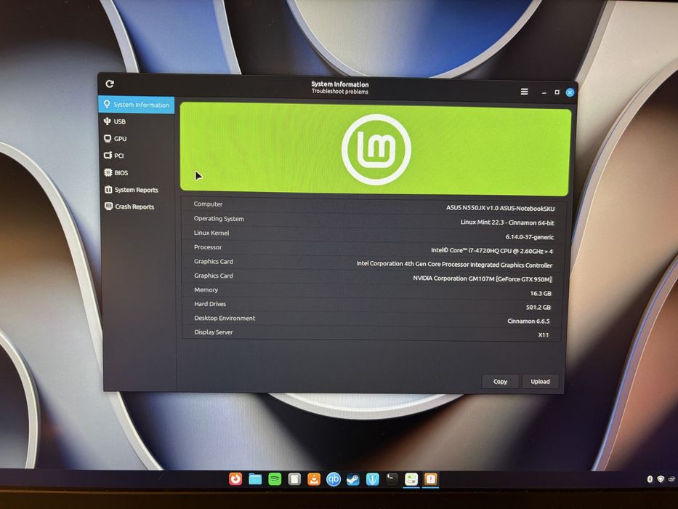Close the System Information window
The image size is (678, 509).
(x=570, y=92)
